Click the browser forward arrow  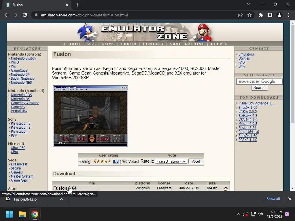(16, 15)
